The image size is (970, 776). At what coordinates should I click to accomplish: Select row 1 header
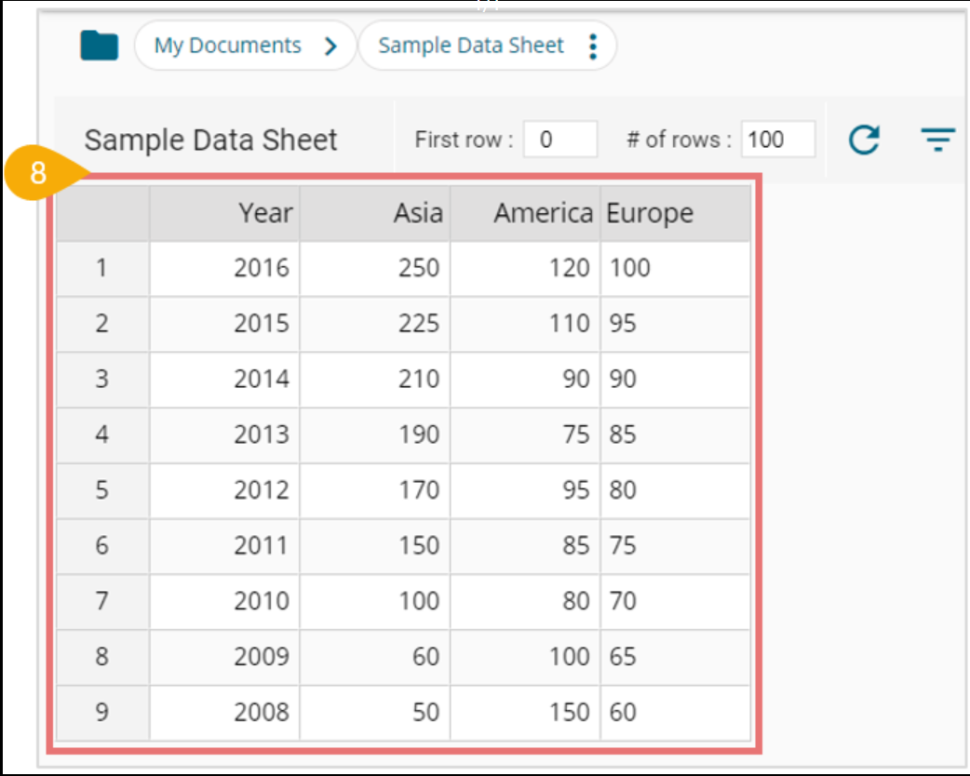coord(102,269)
